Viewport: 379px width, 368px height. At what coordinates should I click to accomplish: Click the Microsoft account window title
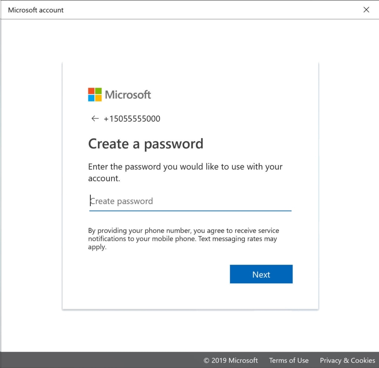coord(36,10)
